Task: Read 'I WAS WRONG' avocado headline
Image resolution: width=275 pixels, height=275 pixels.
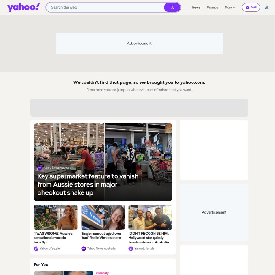Action: coord(53,238)
